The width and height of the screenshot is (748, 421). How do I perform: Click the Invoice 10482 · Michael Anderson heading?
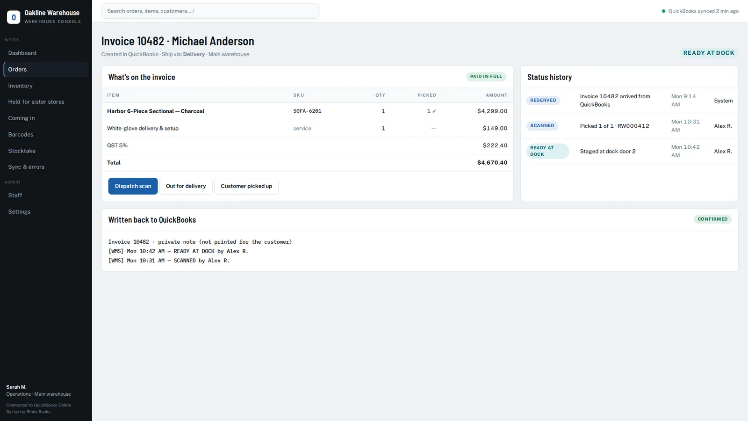[178, 41]
